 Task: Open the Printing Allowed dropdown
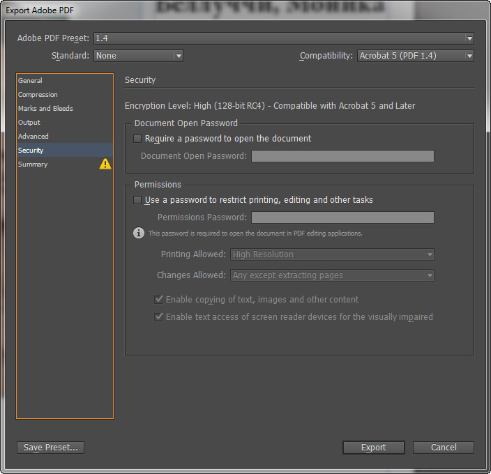(332, 254)
